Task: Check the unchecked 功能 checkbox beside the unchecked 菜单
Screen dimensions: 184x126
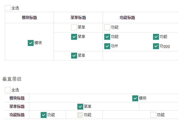Action: [x=107, y=27]
